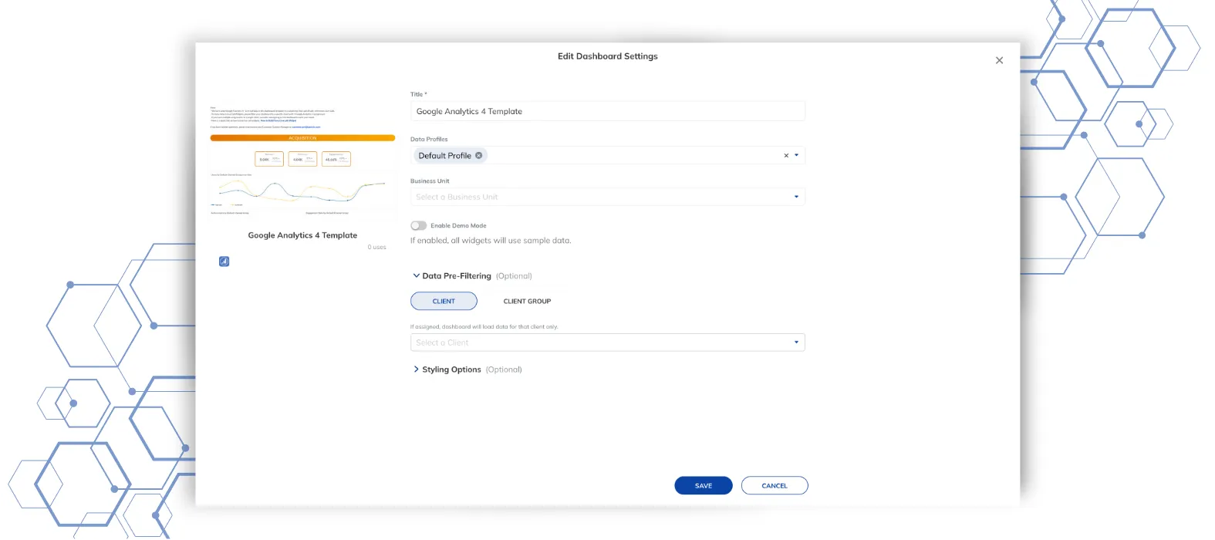The height and width of the screenshot is (540, 1215).
Task: Click the "0 uses" count label
Action: click(376, 247)
